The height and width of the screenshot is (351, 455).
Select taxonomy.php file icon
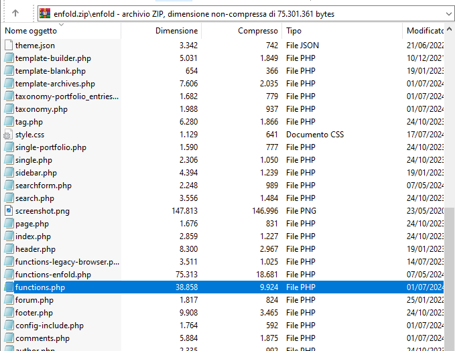point(9,109)
